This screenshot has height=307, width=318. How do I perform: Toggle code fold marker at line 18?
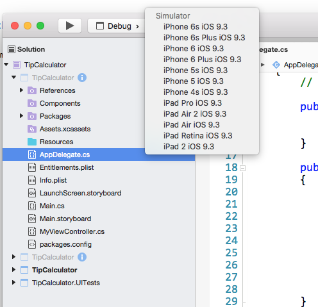coord(242,169)
